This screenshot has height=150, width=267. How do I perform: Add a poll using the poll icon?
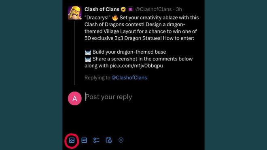pyautogui.click(x=96, y=140)
